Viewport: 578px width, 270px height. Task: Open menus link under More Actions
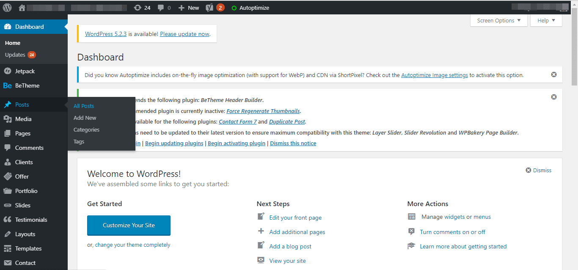[x=482, y=217]
